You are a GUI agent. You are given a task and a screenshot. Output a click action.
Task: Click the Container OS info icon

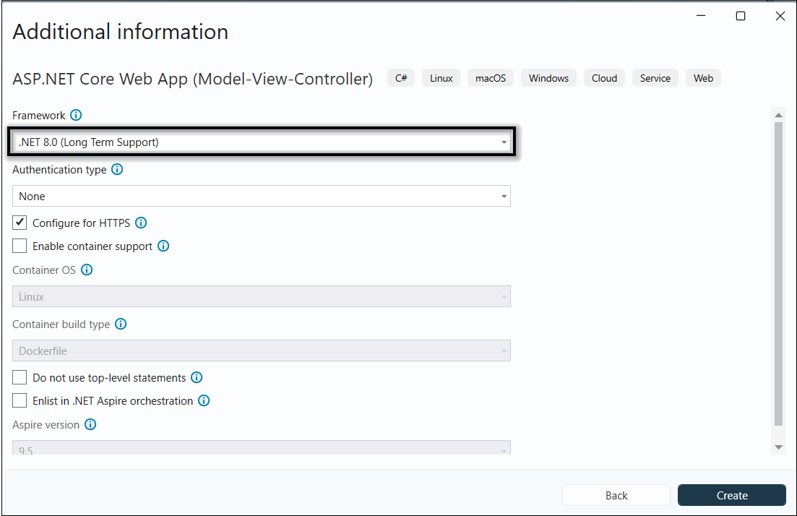pos(87,270)
